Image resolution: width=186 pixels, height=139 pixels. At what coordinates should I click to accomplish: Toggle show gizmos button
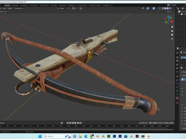click(x=148, y=8)
